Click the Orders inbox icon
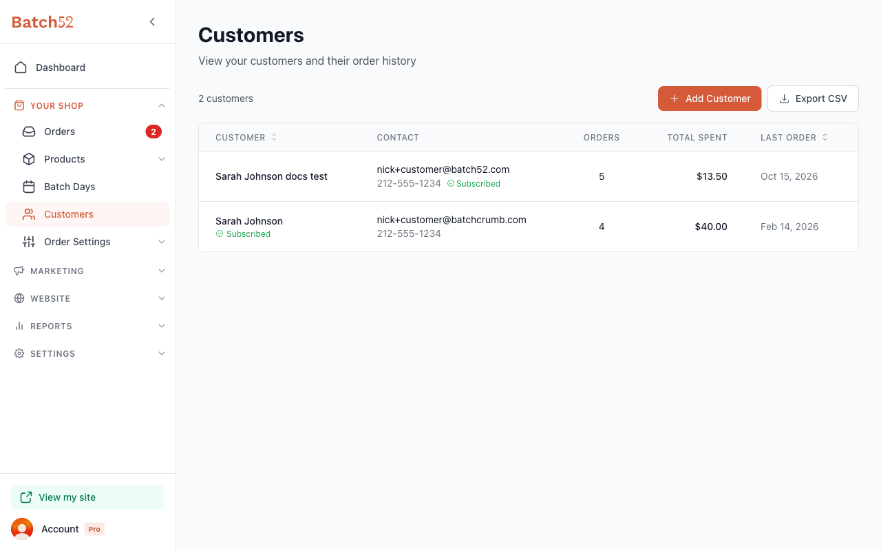This screenshot has height=551, width=881. 29,132
